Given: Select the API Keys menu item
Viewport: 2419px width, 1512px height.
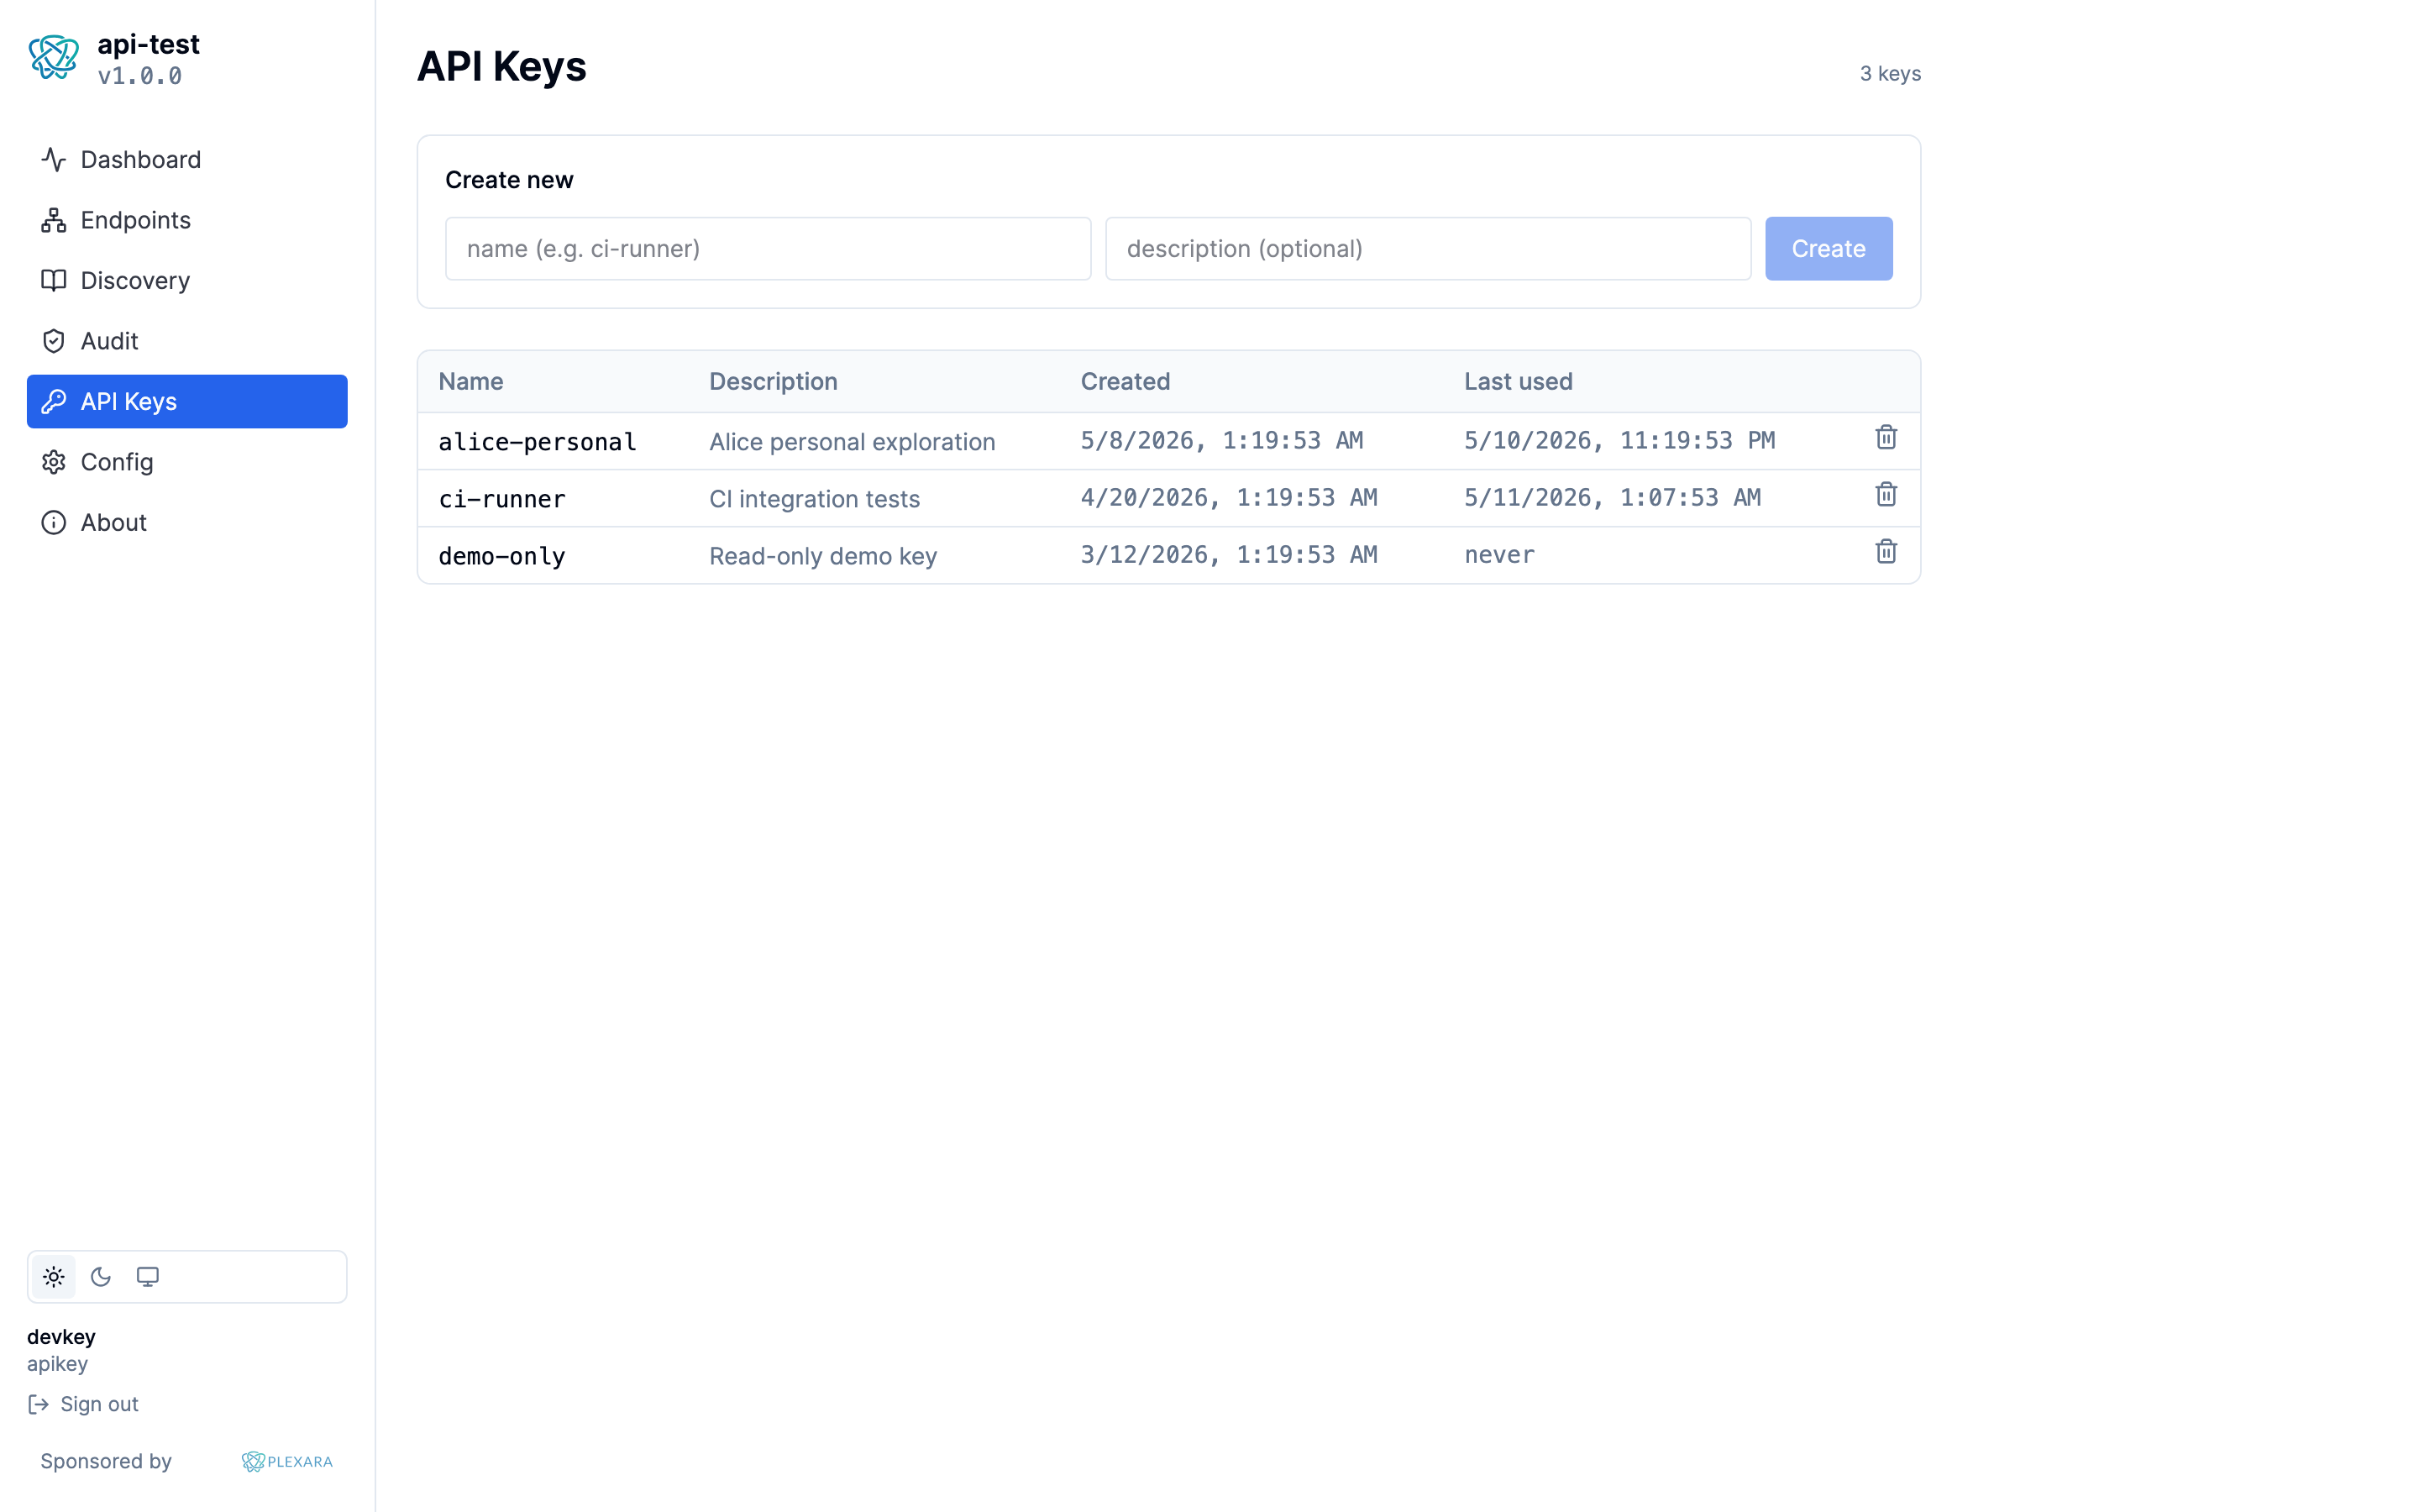Looking at the screenshot, I should (187, 402).
